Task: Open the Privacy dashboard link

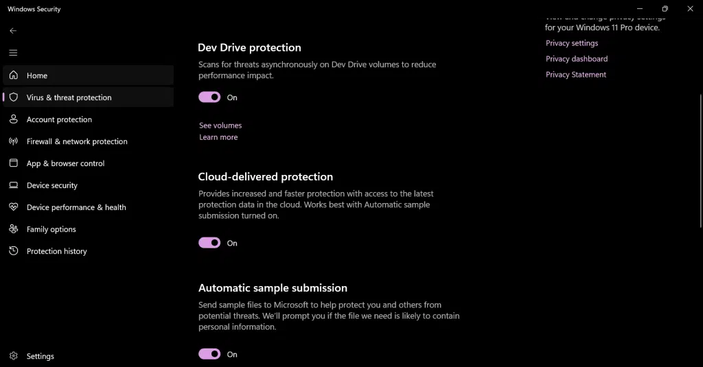Action: pos(577,59)
